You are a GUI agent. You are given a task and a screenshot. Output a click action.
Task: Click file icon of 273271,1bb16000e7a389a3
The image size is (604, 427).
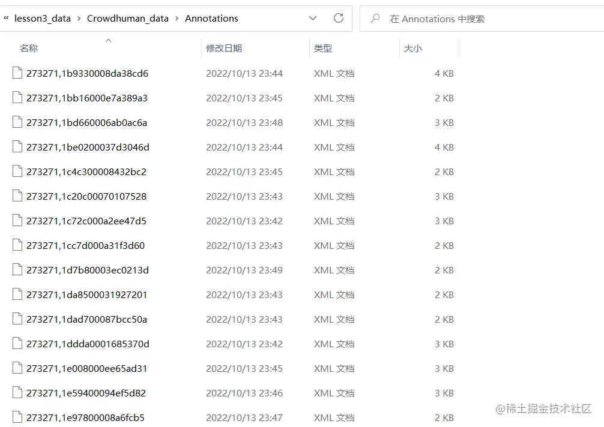click(x=17, y=97)
